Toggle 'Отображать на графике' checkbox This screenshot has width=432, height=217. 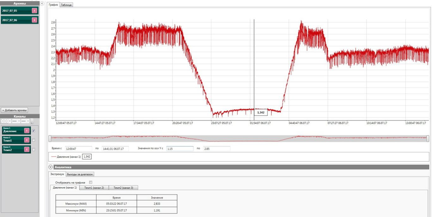91,182
